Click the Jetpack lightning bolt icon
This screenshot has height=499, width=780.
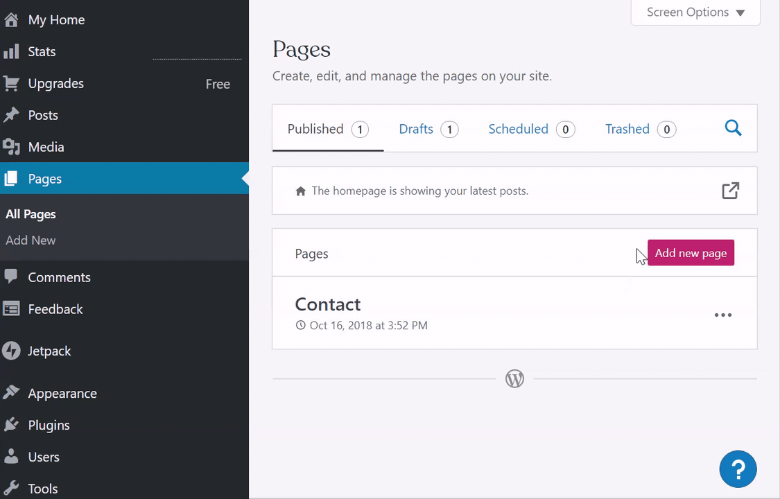click(x=11, y=351)
